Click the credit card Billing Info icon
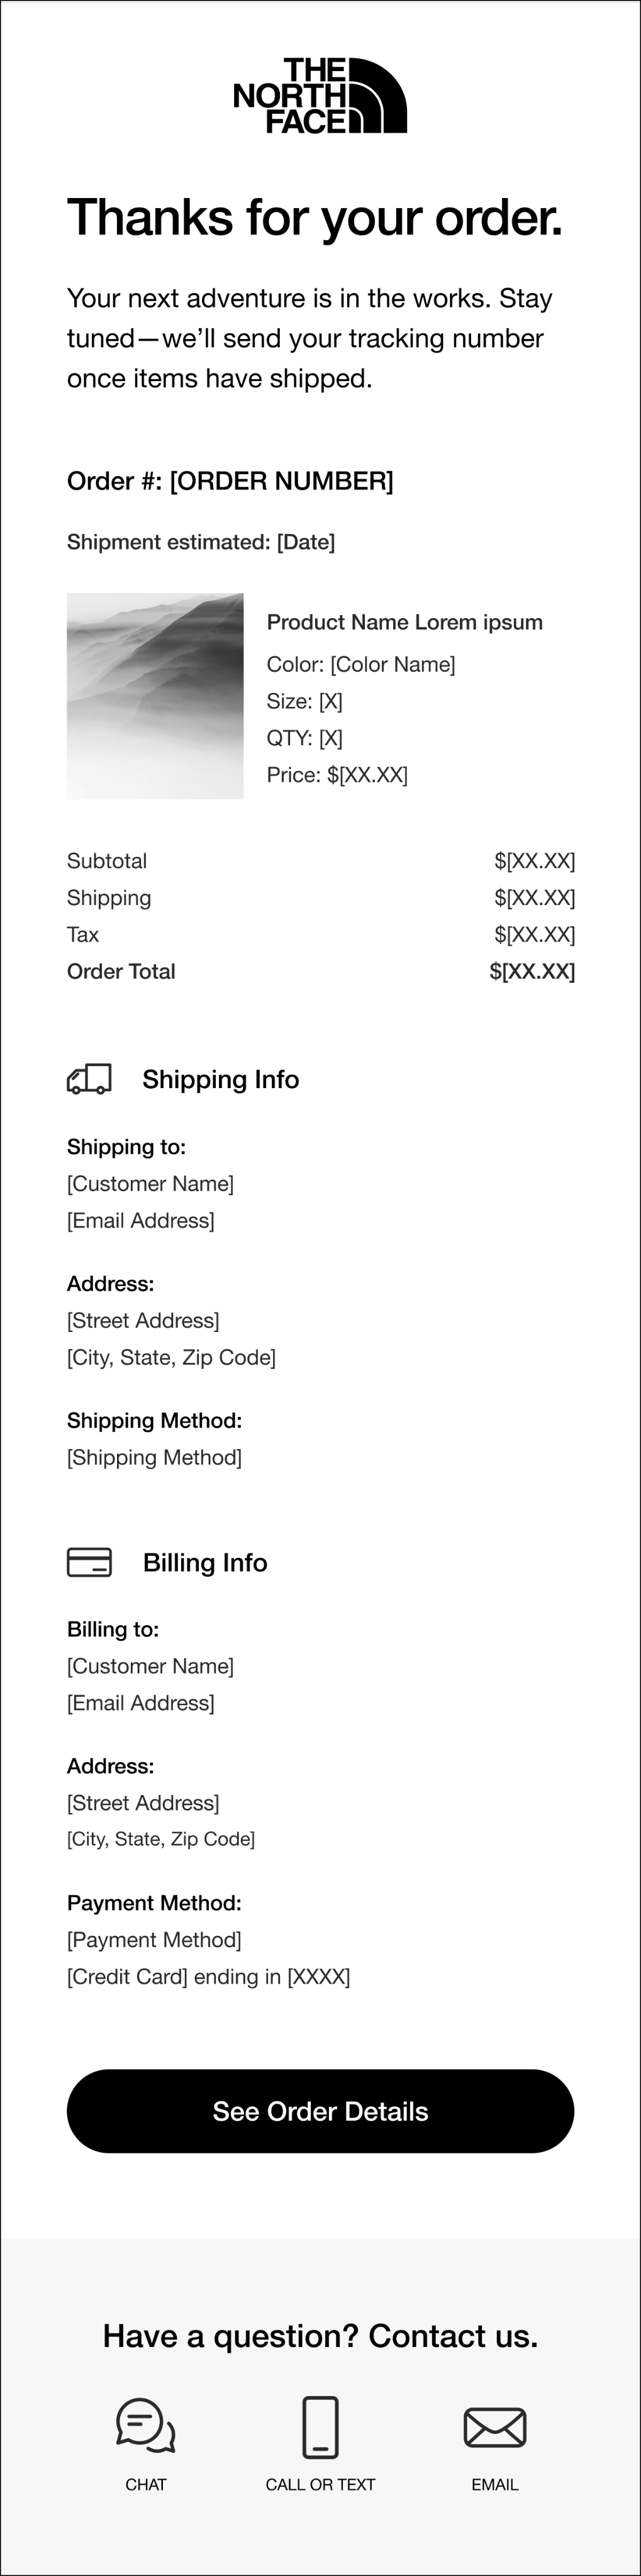641x2576 pixels. point(89,1562)
